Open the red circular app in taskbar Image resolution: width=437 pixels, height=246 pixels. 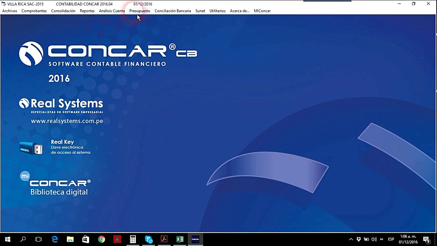click(x=117, y=239)
